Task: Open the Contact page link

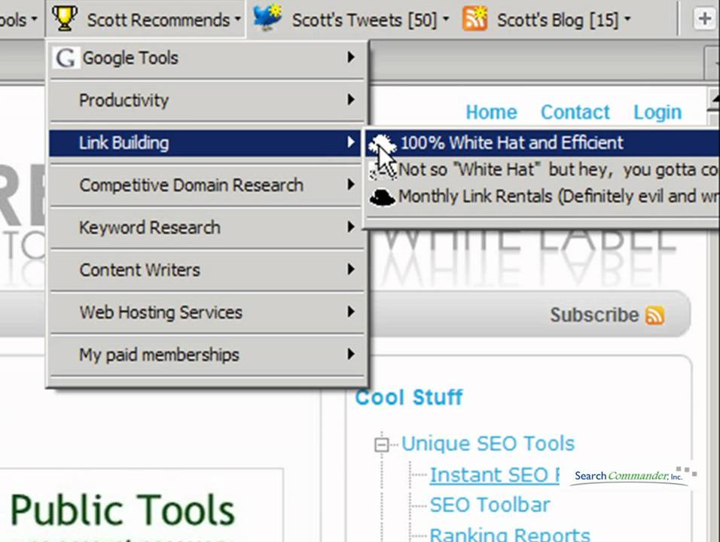Action: [x=575, y=112]
